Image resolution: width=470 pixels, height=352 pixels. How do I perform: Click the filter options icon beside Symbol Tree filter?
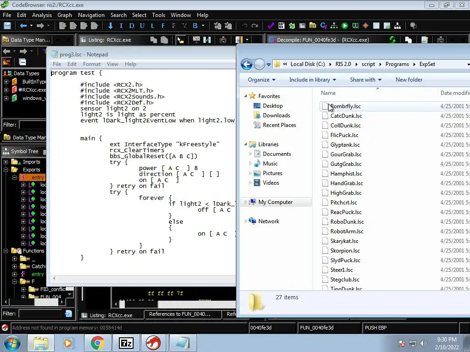[68, 313]
